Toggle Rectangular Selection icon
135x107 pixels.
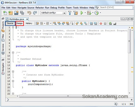click(72, 24)
